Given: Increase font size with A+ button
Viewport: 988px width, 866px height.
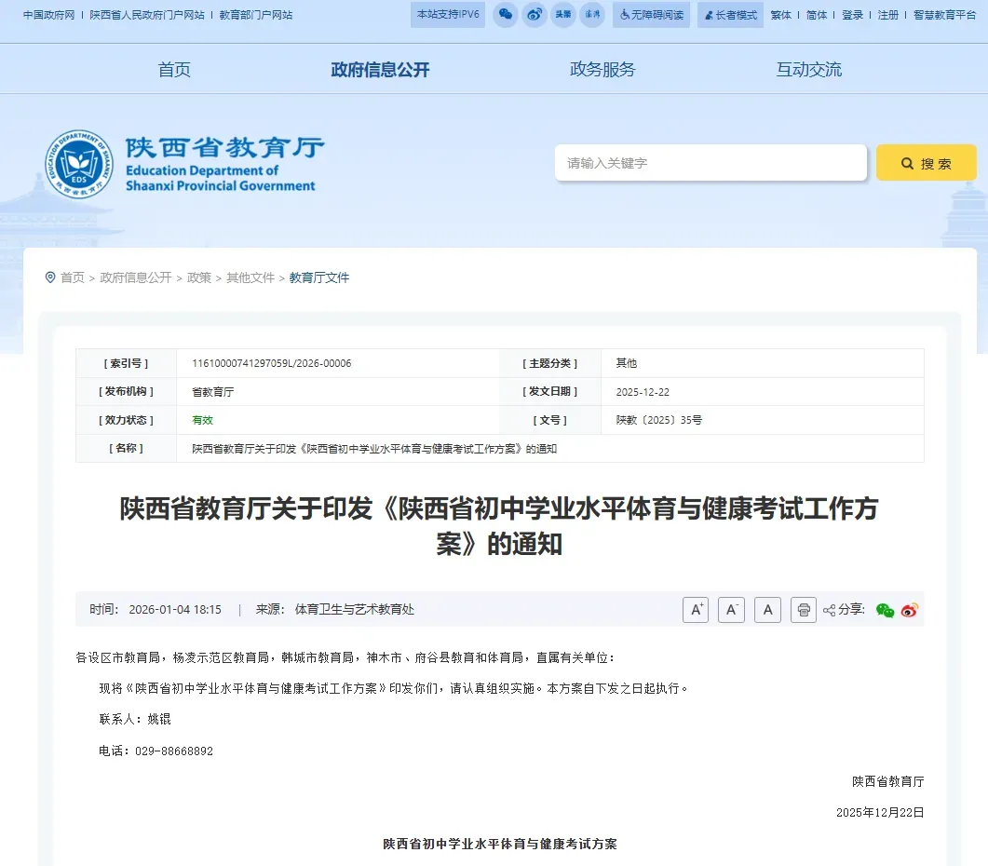Looking at the screenshot, I should [696, 610].
